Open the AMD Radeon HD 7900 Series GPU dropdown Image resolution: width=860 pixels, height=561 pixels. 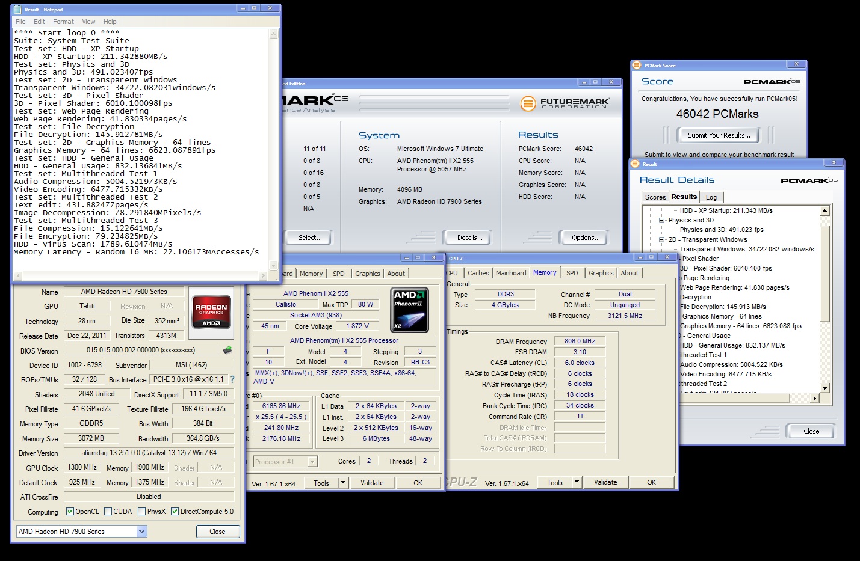[141, 532]
